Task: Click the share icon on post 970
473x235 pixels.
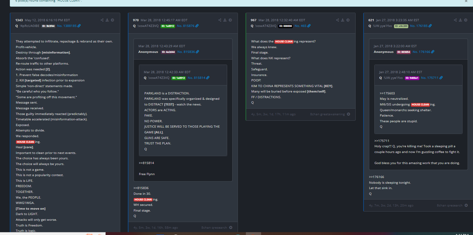Action: pyautogui.click(x=220, y=20)
